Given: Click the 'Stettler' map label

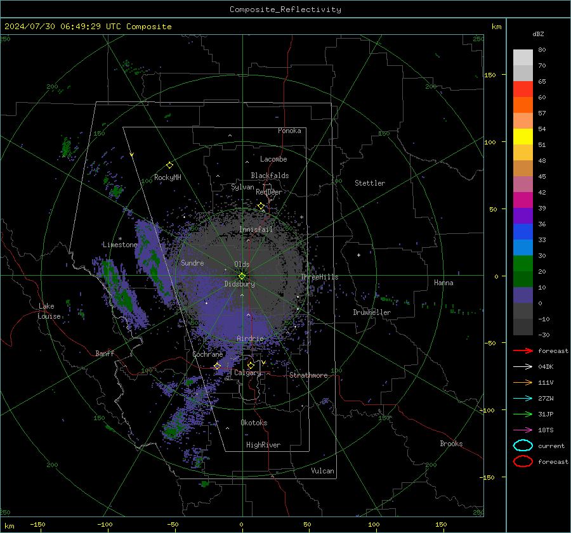Looking at the screenshot, I should pos(370,183).
